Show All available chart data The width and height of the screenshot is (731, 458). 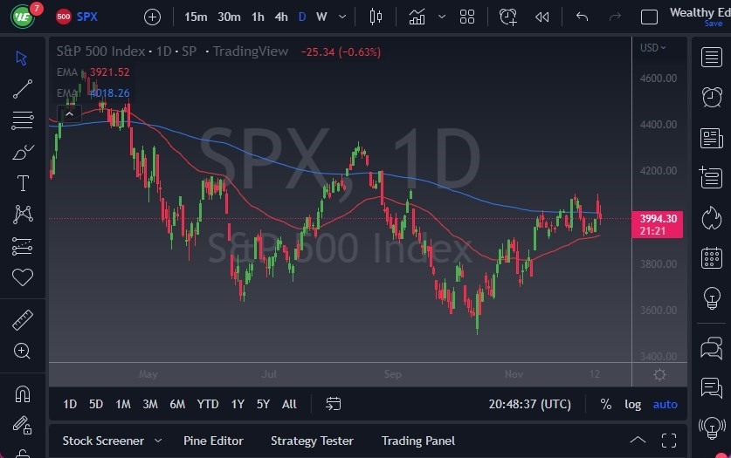click(289, 404)
